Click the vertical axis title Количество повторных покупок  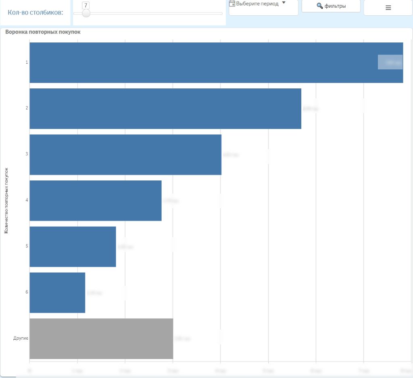6,200
